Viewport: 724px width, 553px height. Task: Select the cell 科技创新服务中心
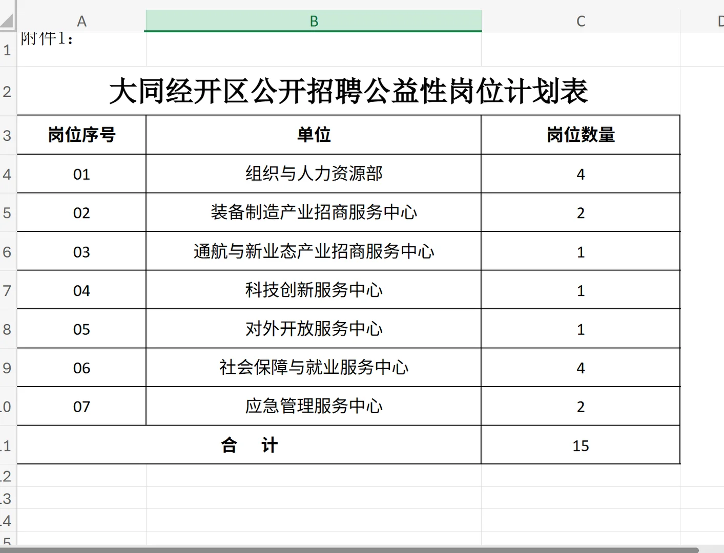[x=313, y=290]
